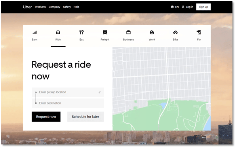Open the Company menu

coord(54,7)
